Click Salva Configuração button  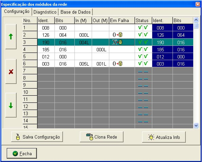pos(37,137)
